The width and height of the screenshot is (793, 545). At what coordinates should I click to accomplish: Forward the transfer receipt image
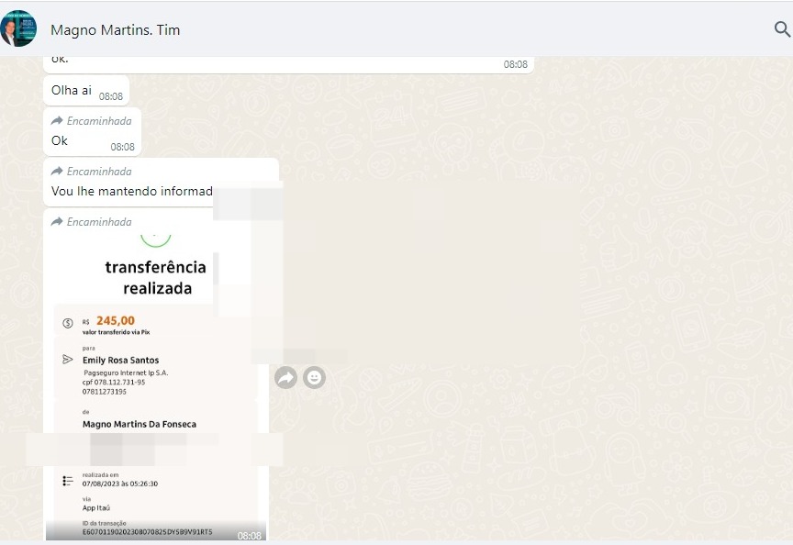point(285,378)
